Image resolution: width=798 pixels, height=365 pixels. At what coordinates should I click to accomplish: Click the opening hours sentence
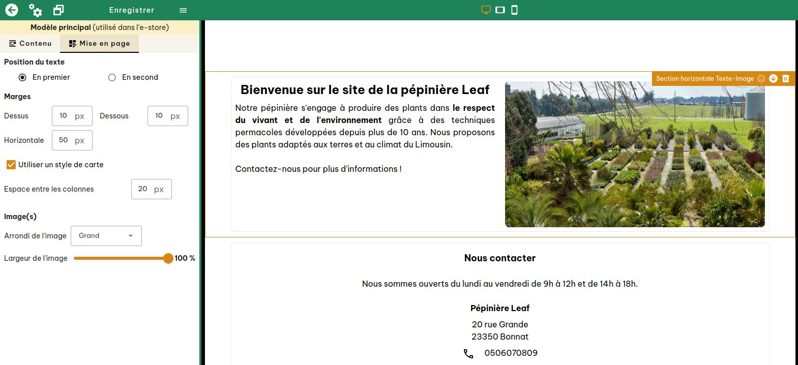point(500,284)
